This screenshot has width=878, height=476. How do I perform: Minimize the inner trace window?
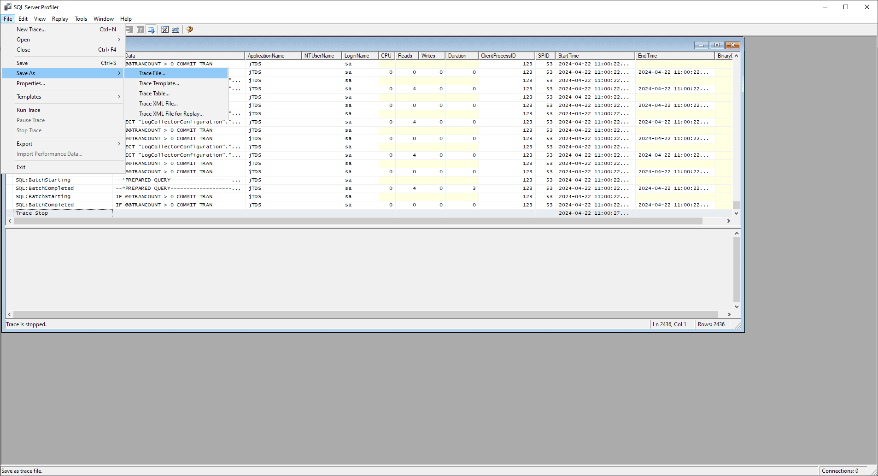701,45
